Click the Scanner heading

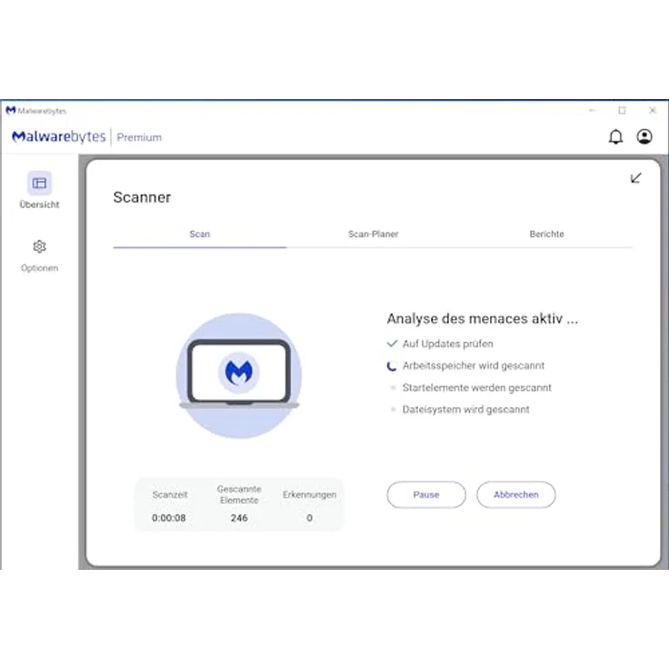(x=142, y=197)
